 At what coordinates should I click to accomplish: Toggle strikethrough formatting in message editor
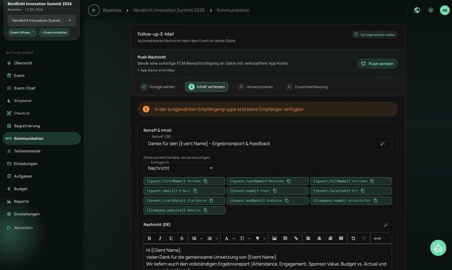182,238
